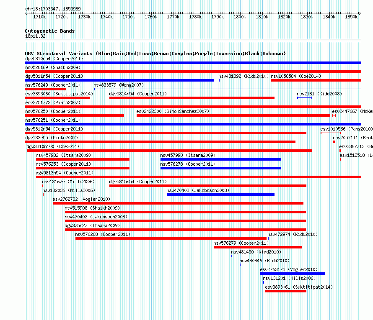373x320 pixels.
Task: Click the esv2367713 variant label
Action: click(x=356, y=146)
